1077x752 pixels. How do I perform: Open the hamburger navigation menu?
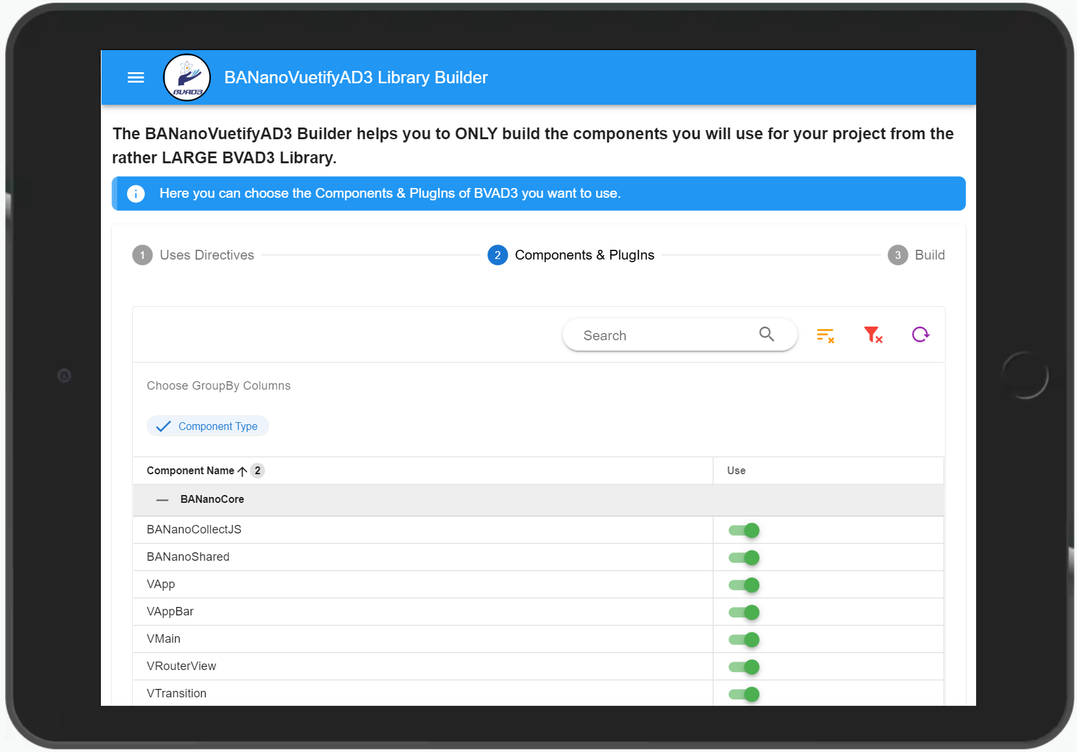click(135, 78)
